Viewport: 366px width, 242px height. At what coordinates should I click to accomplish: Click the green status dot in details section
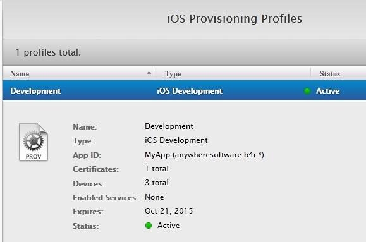149,226
